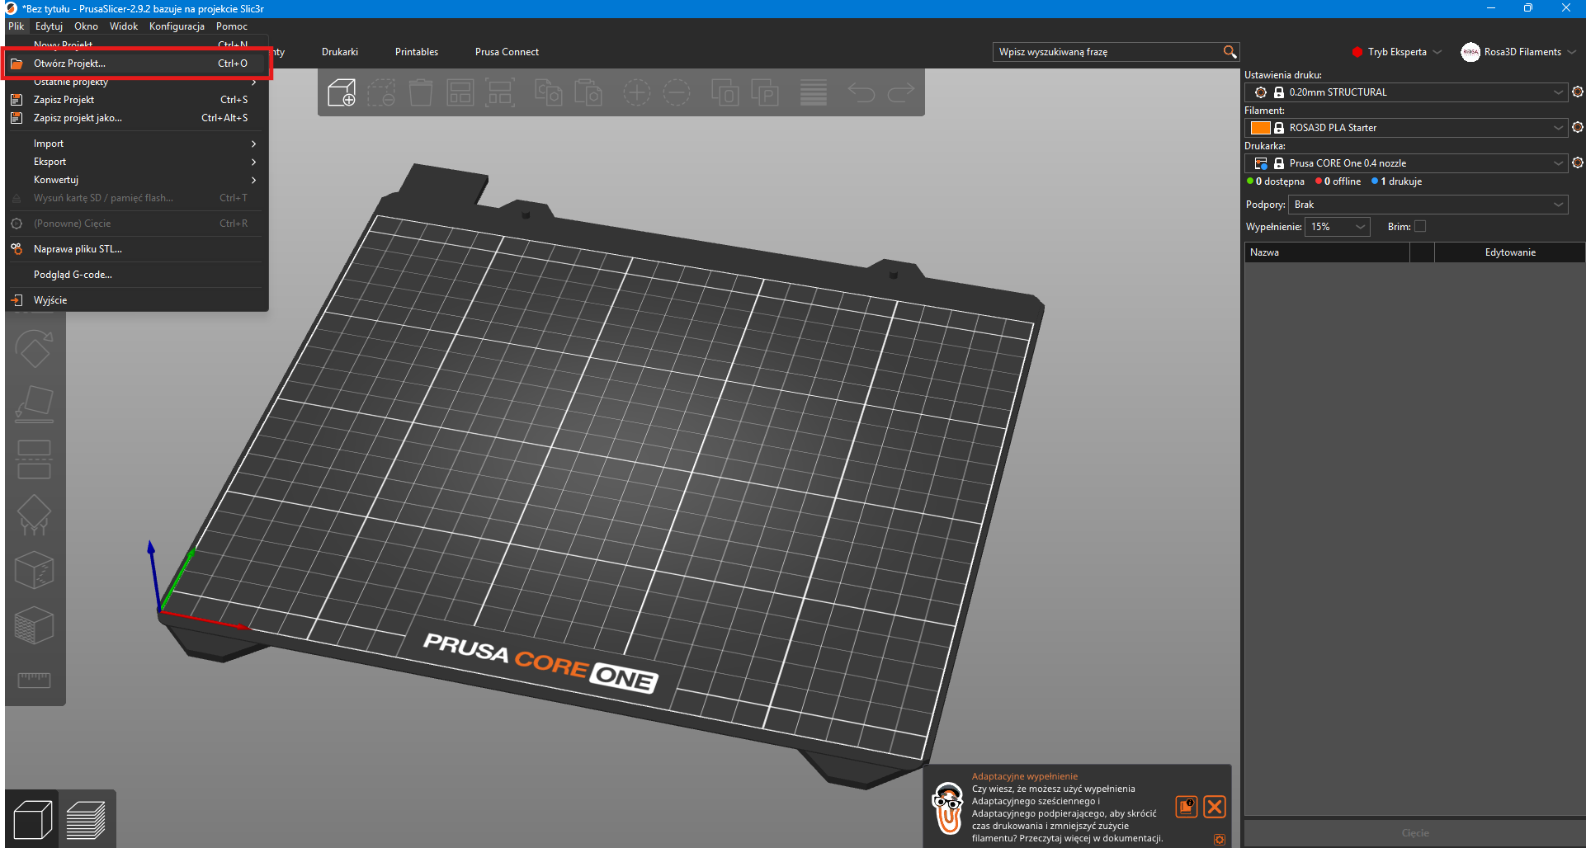Expand the Import submenu
Image resolution: width=1586 pixels, height=848 pixels.
coord(136,144)
